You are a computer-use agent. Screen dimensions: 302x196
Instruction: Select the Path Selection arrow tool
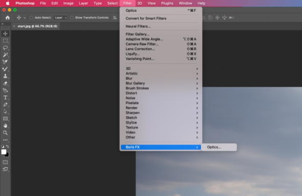click(5, 112)
